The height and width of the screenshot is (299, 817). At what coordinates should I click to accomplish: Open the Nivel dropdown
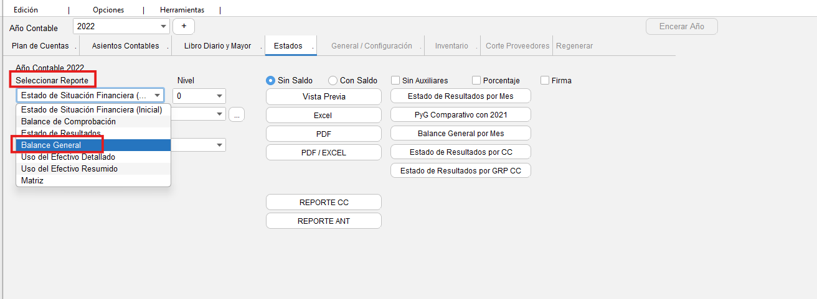click(219, 96)
